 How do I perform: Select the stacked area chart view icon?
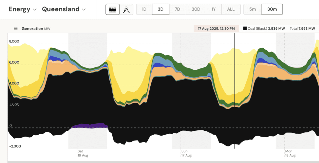click(x=112, y=9)
